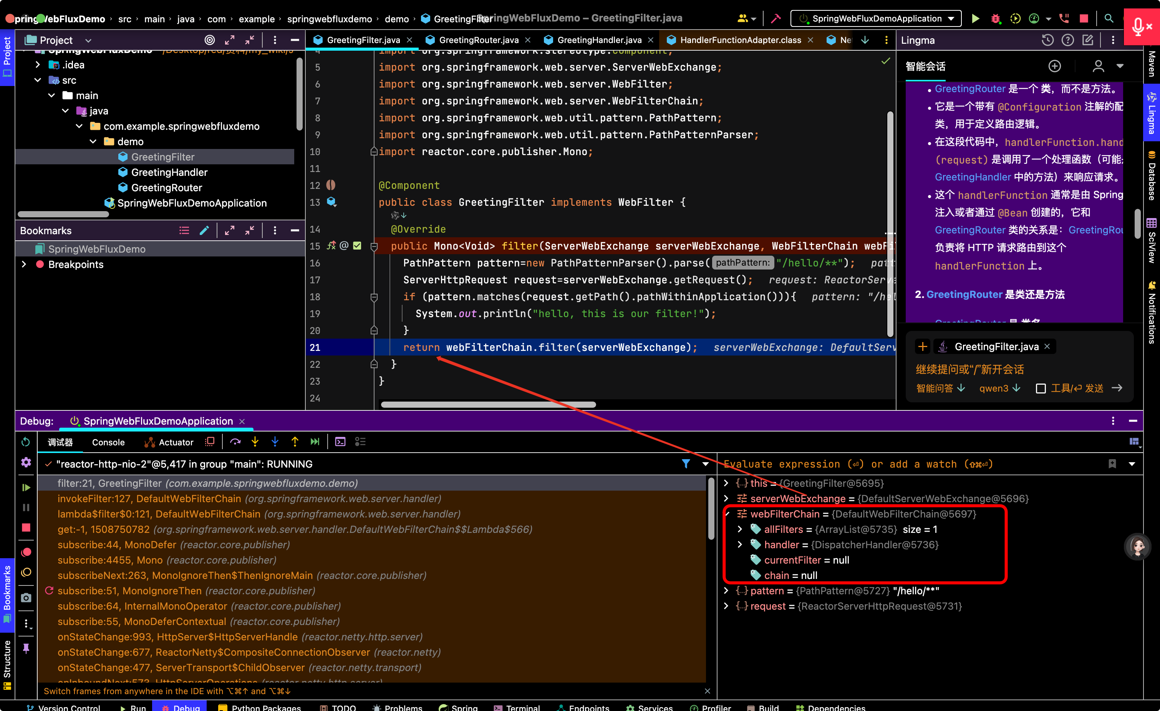Rerun debug session with the rerun icon
Viewport: 1160px width, 711px height.
point(26,441)
